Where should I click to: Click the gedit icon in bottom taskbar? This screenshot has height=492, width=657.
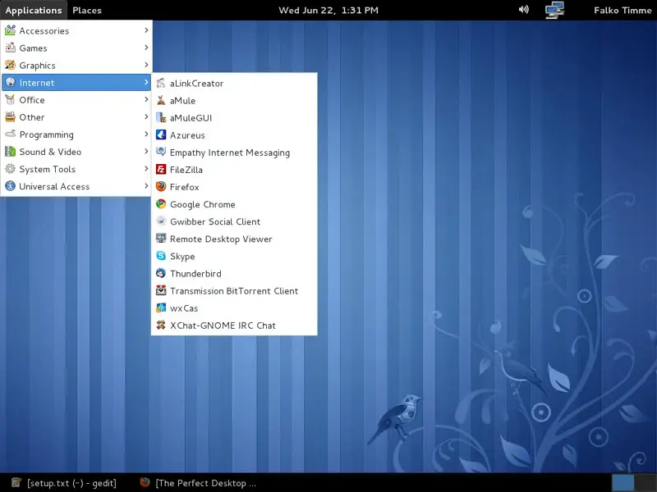[16, 483]
